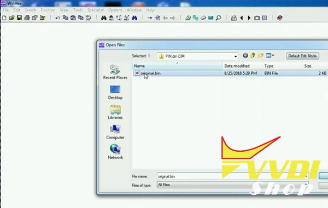The image size is (328, 208).
Task: Select Desktop in the places sidebar
Action: pos(115,92)
